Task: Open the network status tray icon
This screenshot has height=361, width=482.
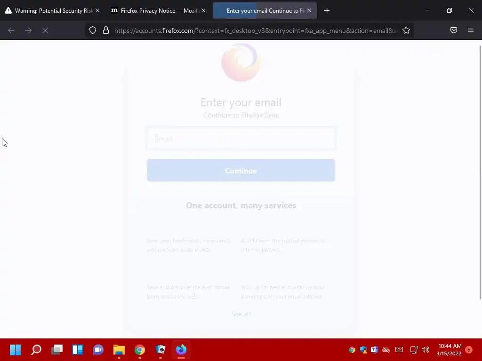Action: 414,350
